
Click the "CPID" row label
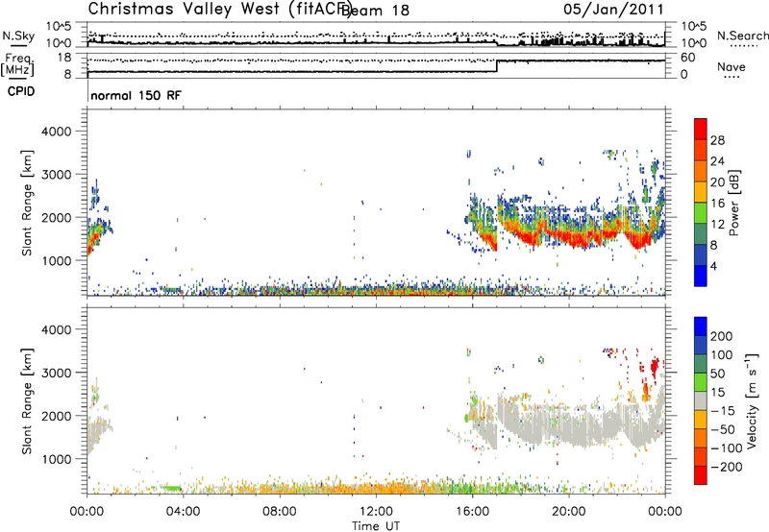21,91
